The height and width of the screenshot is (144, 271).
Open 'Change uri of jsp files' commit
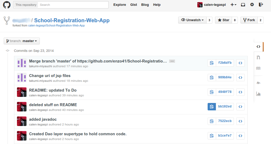[x=50, y=76]
